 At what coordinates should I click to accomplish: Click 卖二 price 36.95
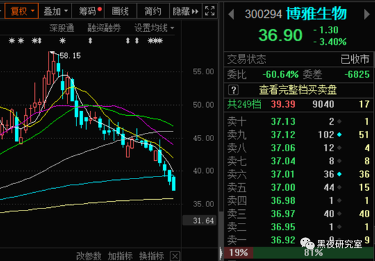283,227
